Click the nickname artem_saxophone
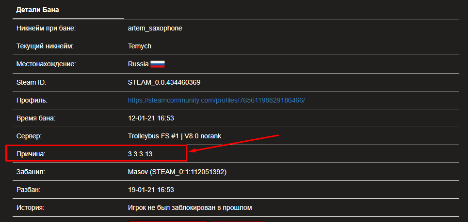 point(155,28)
